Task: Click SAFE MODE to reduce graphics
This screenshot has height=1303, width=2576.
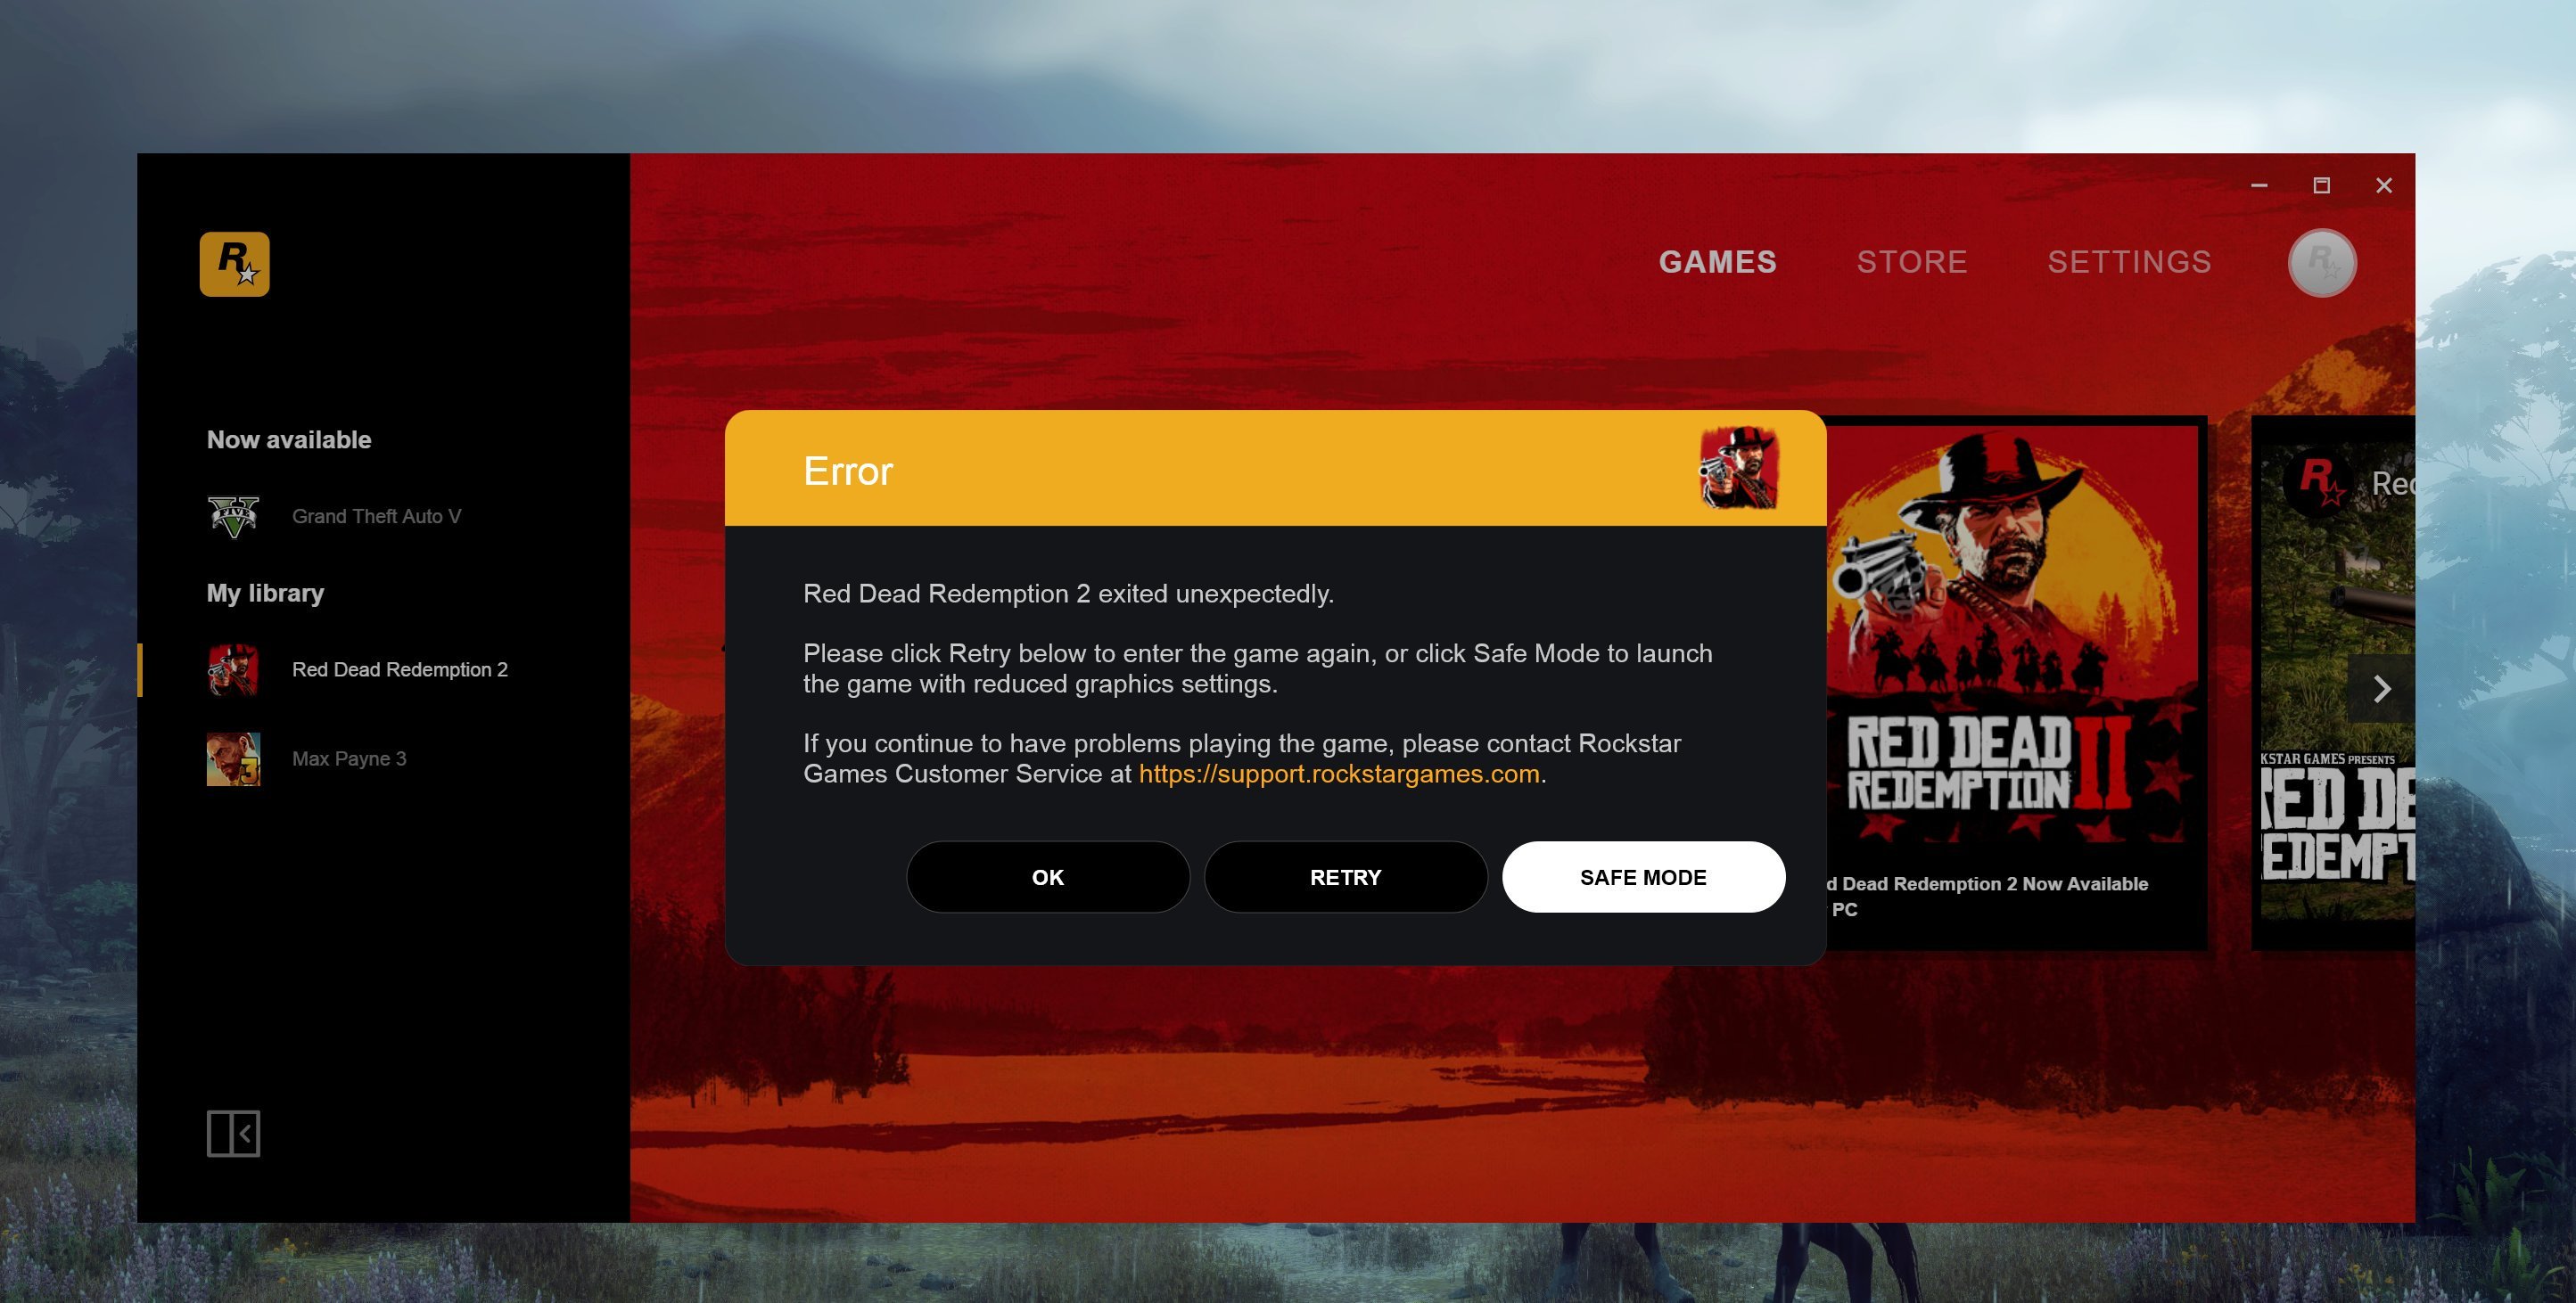Action: pyautogui.click(x=1643, y=876)
